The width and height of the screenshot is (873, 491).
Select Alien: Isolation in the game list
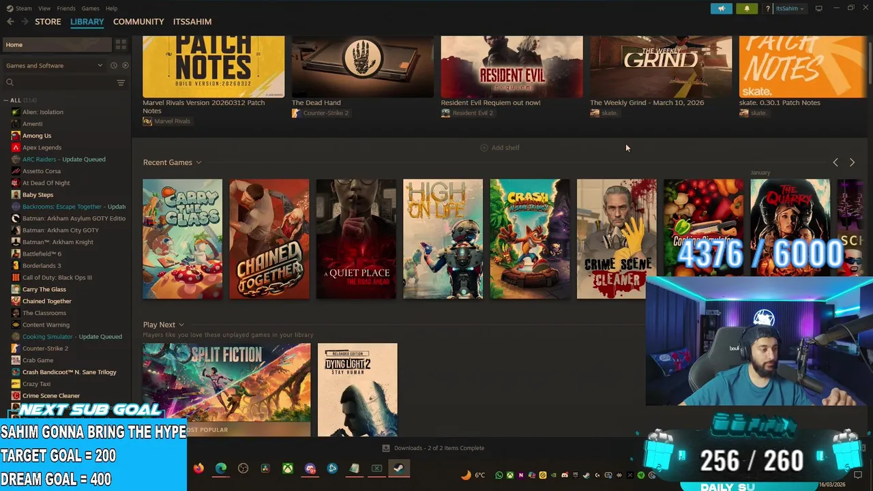tap(43, 112)
